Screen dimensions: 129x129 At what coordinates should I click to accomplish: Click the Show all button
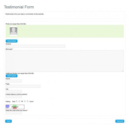[120, 121]
